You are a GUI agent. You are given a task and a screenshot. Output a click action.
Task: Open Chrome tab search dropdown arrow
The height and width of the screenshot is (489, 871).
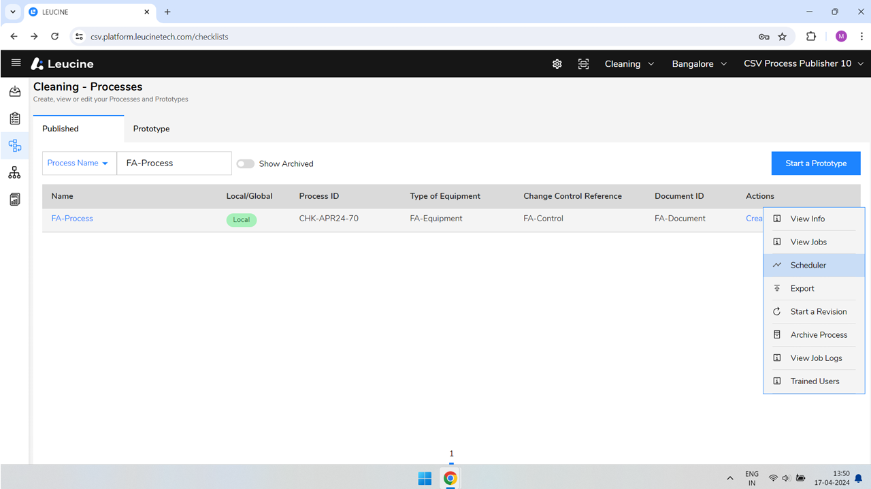click(13, 12)
